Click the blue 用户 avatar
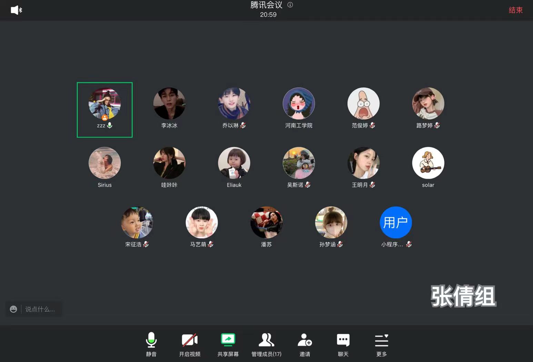 pyautogui.click(x=395, y=222)
